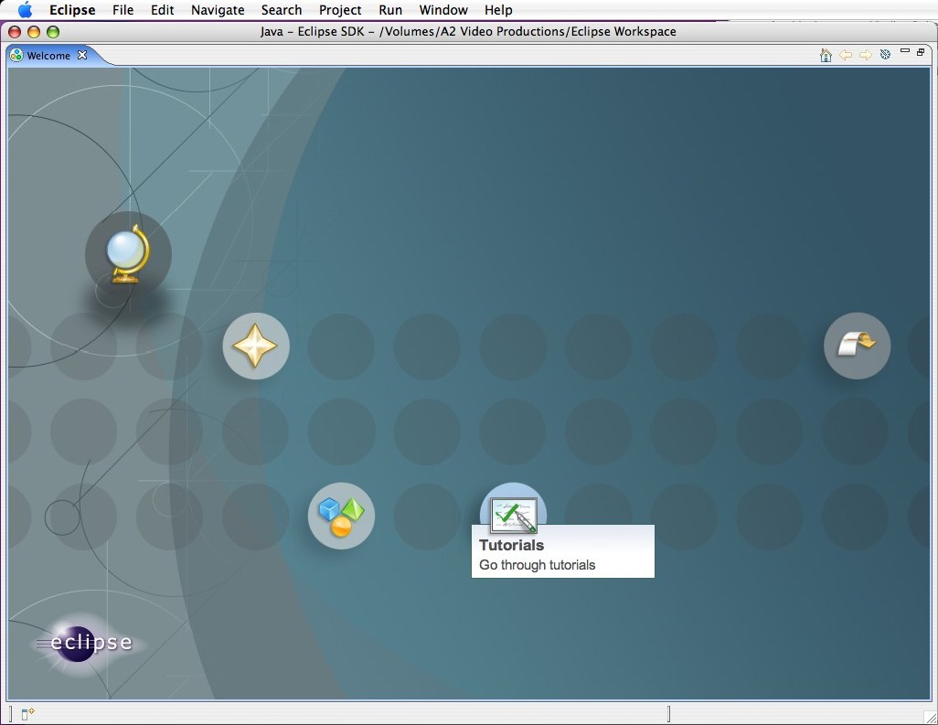Click the Home icon in Welcome toolbar
Screen dimensions: 938x725
(826, 56)
